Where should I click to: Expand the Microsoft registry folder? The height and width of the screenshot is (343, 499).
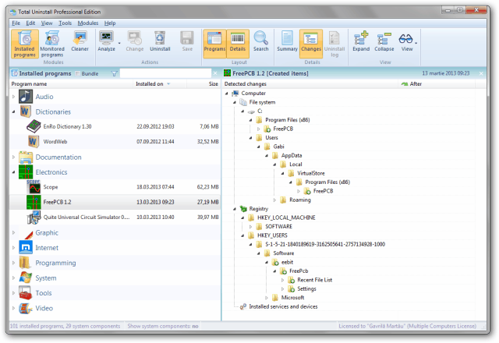267,298
